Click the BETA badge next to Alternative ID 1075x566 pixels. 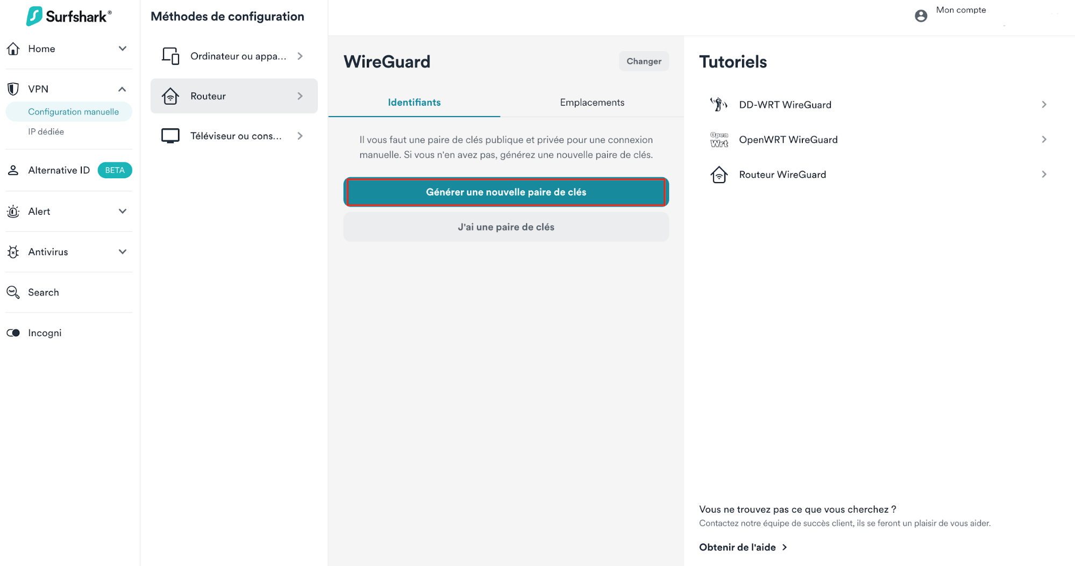[115, 170]
